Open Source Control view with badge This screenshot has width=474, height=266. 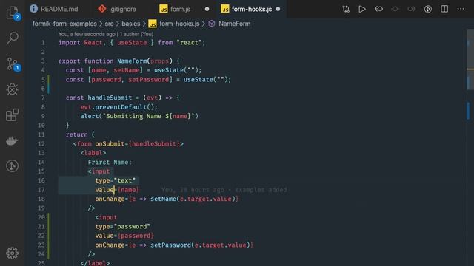(x=13, y=64)
